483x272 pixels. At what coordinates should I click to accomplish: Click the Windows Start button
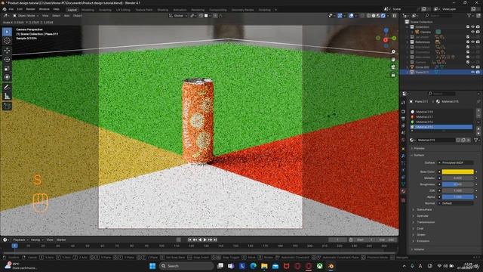coord(152,266)
